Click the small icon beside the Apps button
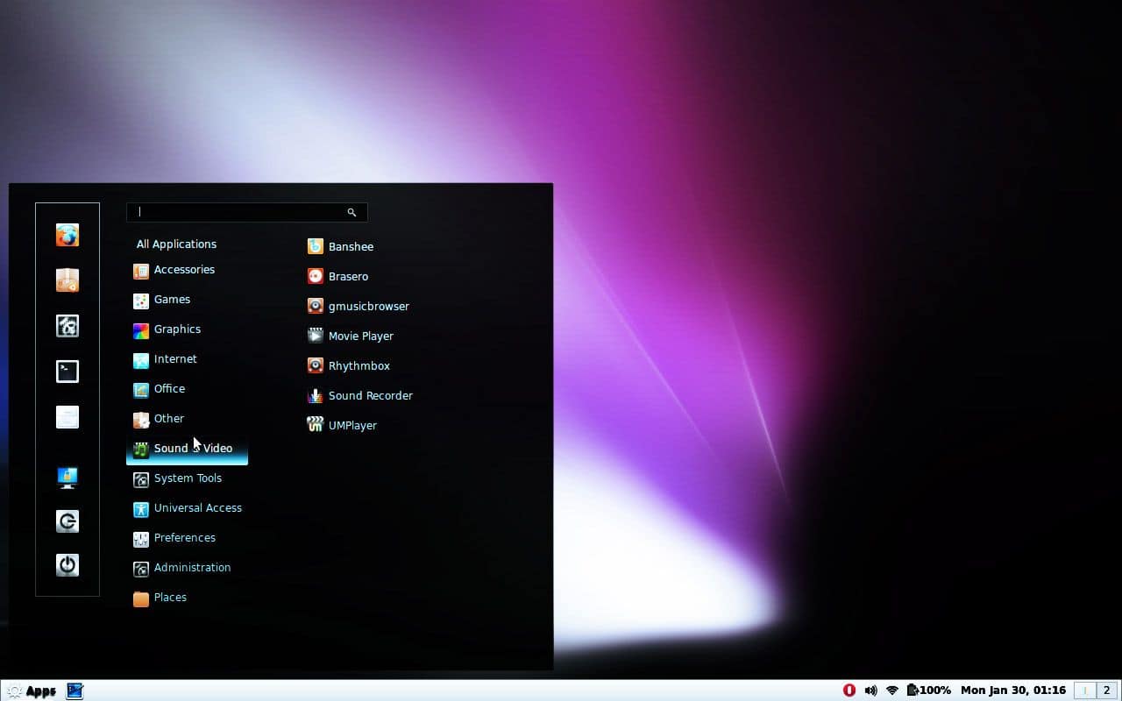Screen dimensions: 1122x701 [75, 690]
